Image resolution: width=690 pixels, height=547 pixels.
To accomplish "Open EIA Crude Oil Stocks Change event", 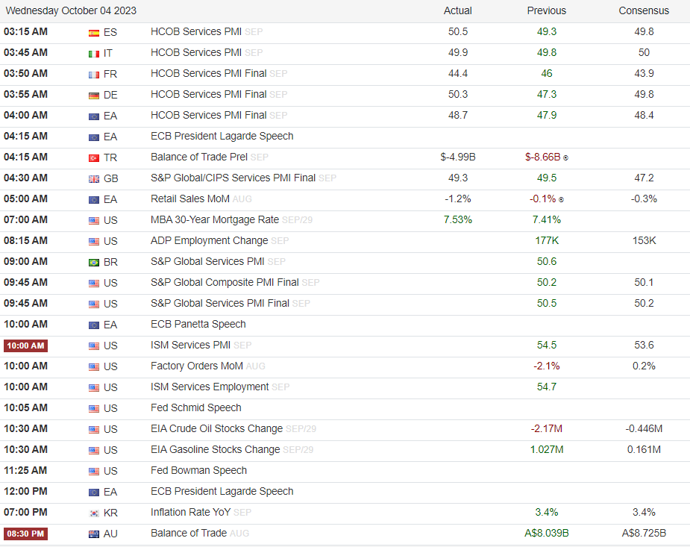I will (x=216, y=428).
